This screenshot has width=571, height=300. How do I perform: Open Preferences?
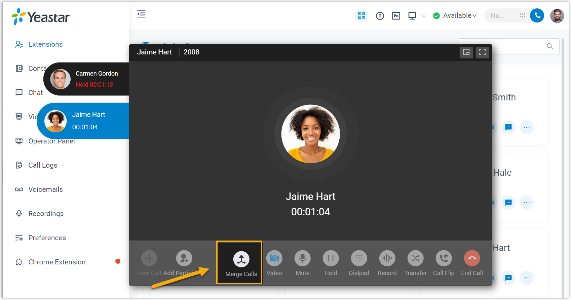pyautogui.click(x=47, y=238)
